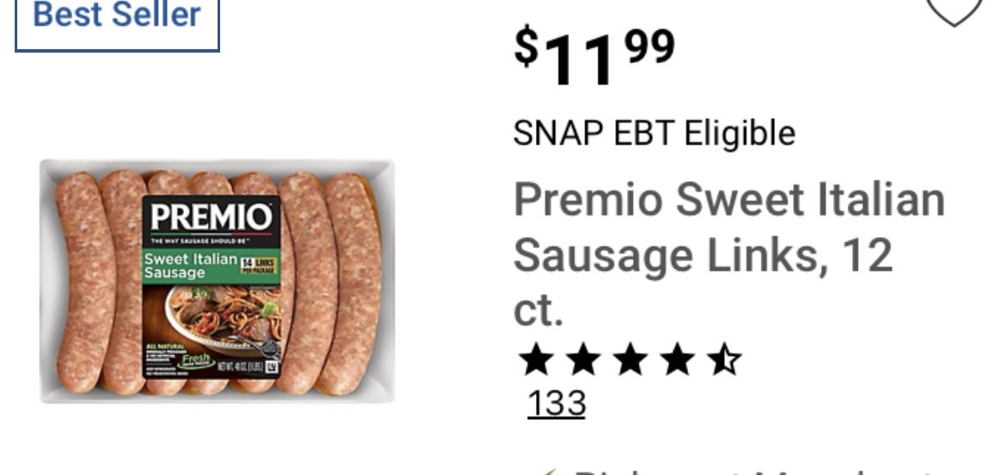Click the PREMIO logo on the package

pyautogui.click(x=211, y=218)
